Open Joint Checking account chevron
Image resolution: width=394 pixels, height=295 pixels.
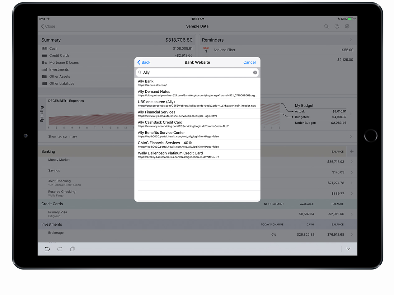point(352,183)
